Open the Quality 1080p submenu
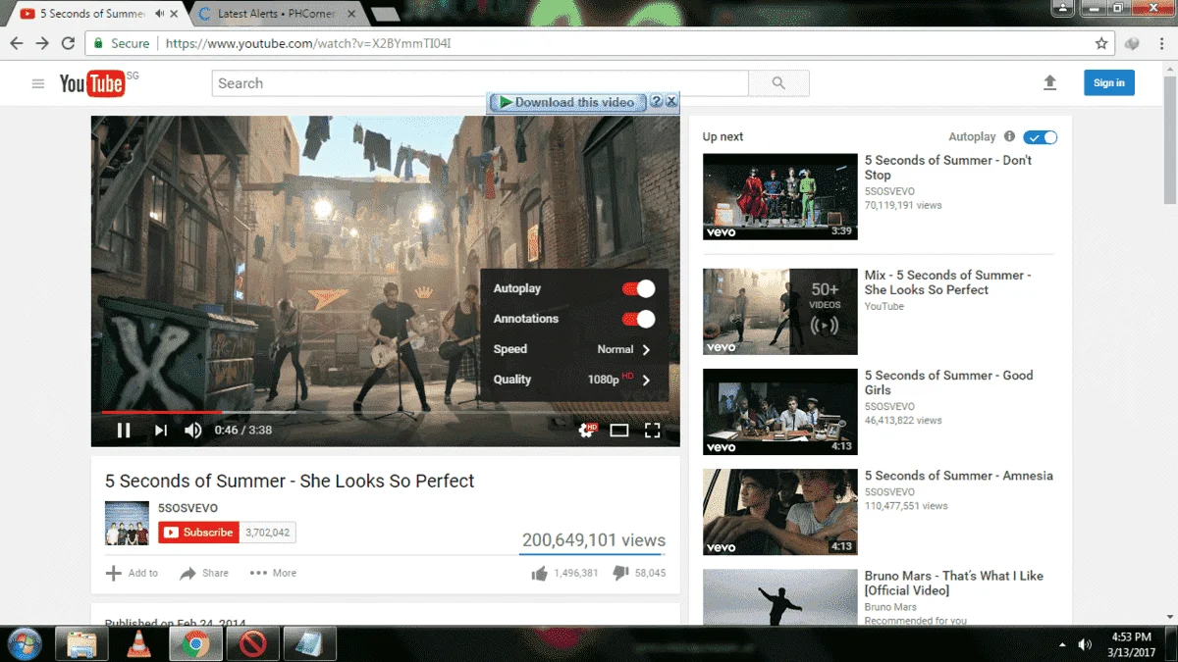The width and height of the screenshot is (1178, 662). (574, 380)
